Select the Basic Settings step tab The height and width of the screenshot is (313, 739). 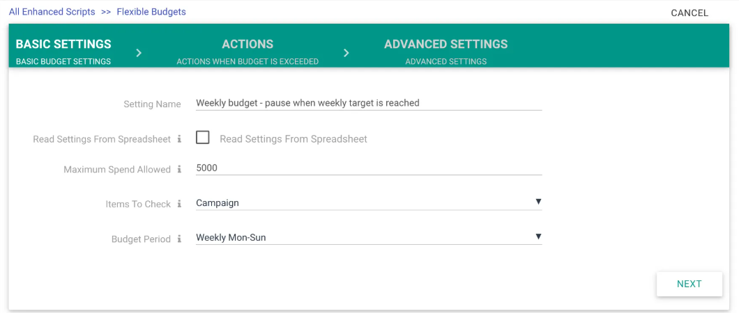[x=63, y=51]
